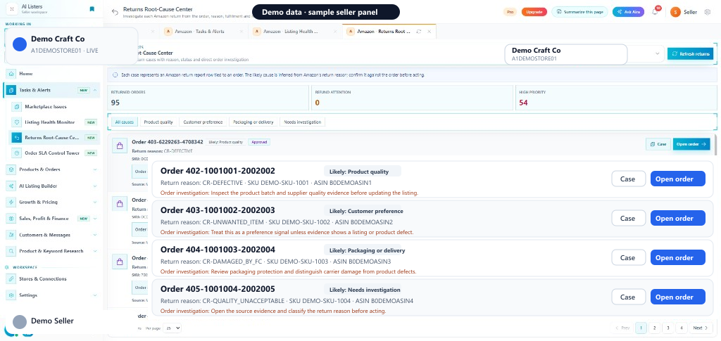This screenshot has width=721, height=341.
Task: Click the Product & Keyword Research magnifier icon
Action: click(11, 251)
